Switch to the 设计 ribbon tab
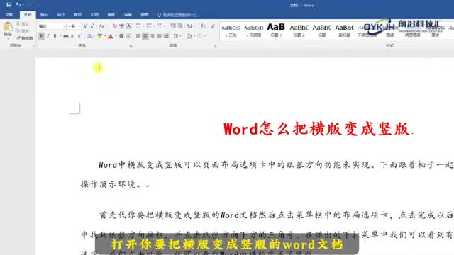 click(x=61, y=15)
